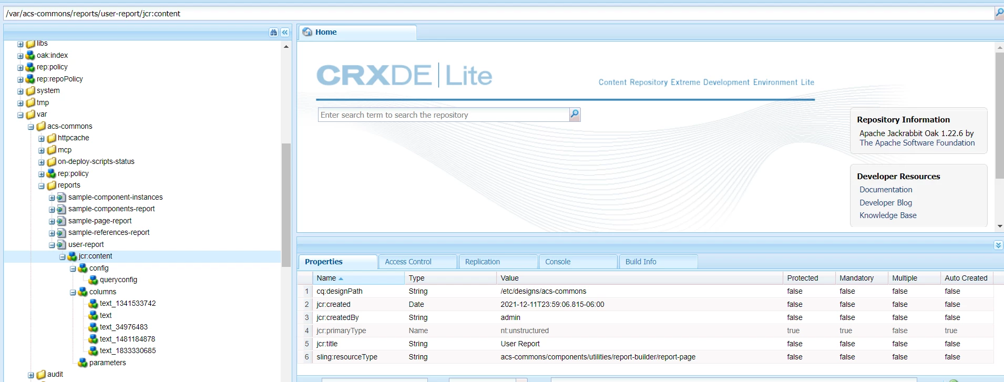Switch to the Properties tab
This screenshot has width=1004, height=382.
click(x=338, y=262)
